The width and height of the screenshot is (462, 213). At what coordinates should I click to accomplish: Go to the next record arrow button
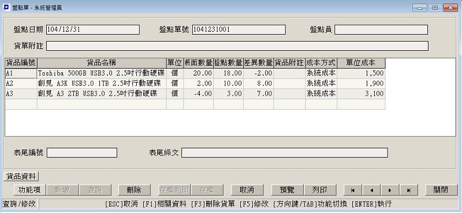[x=390, y=190]
